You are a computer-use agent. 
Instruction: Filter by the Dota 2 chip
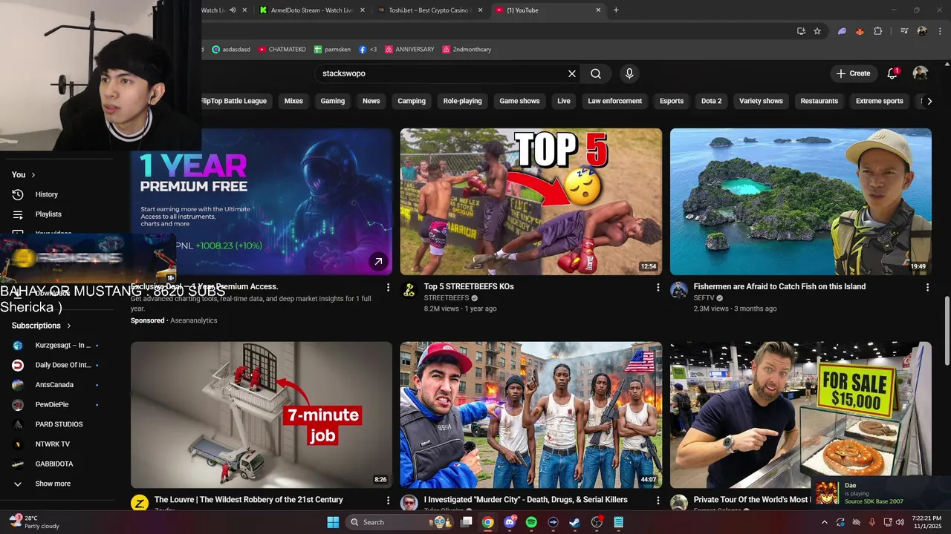pyautogui.click(x=711, y=101)
